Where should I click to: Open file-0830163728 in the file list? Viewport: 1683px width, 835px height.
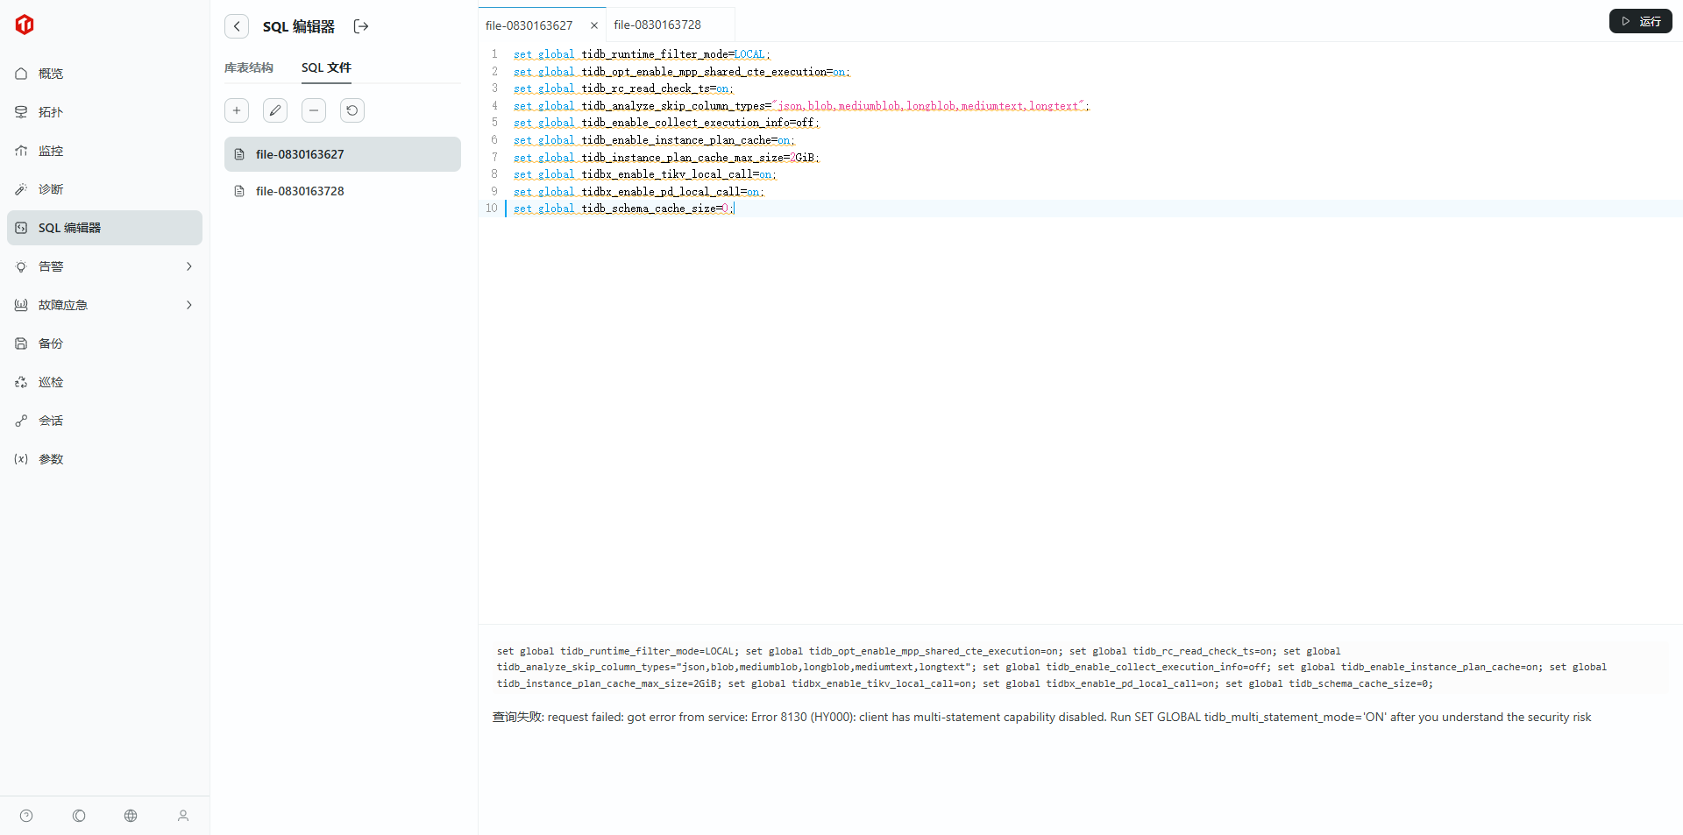(x=300, y=191)
